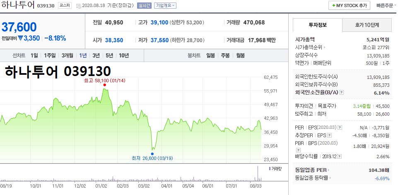This screenshot has width=398, height=195.
Task: Switch to the 투자정보 tab
Action: [318, 25]
